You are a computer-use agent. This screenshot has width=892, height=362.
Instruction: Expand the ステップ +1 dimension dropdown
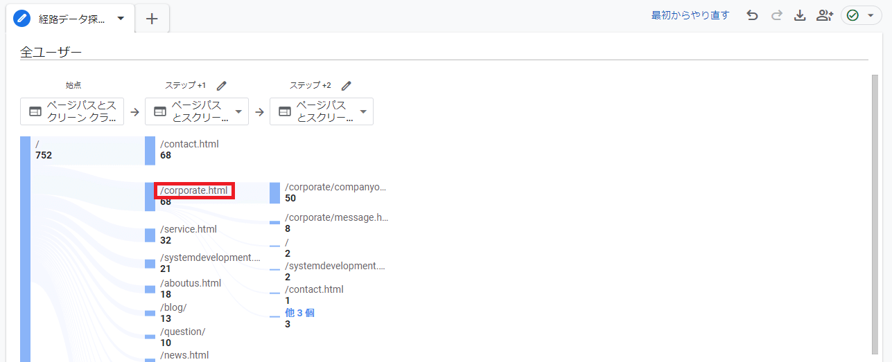coord(238,111)
